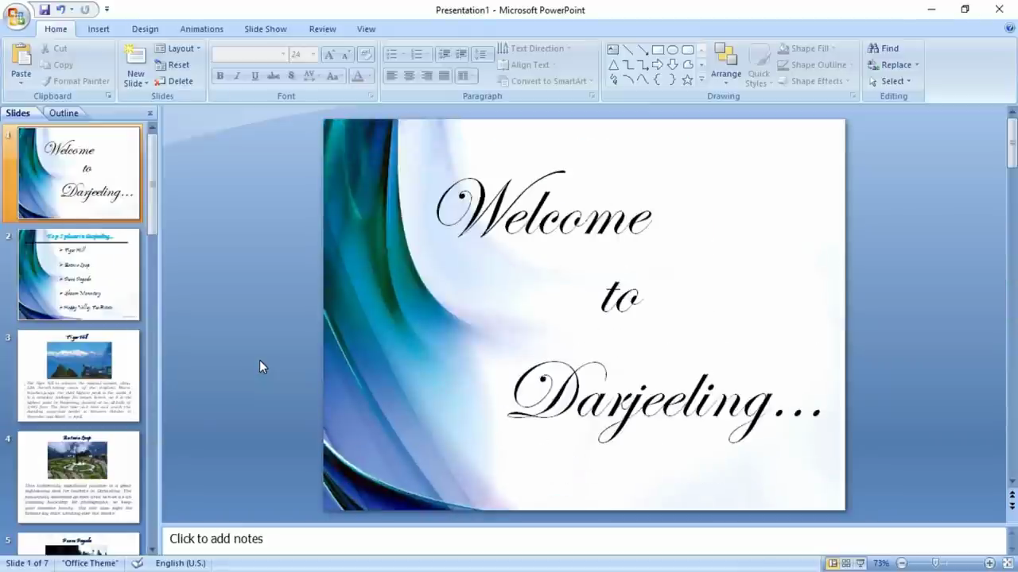Open the Design ribbon tab
1018x572 pixels.
click(x=145, y=29)
